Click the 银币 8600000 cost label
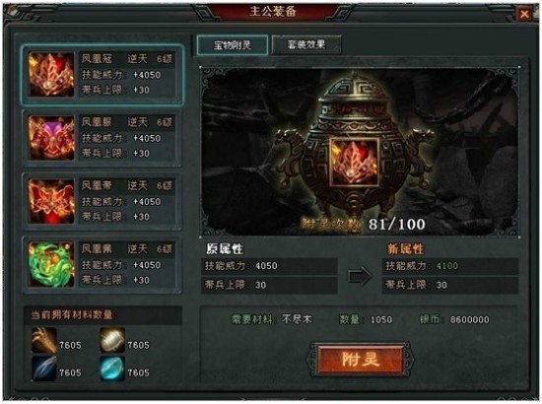 [454, 319]
